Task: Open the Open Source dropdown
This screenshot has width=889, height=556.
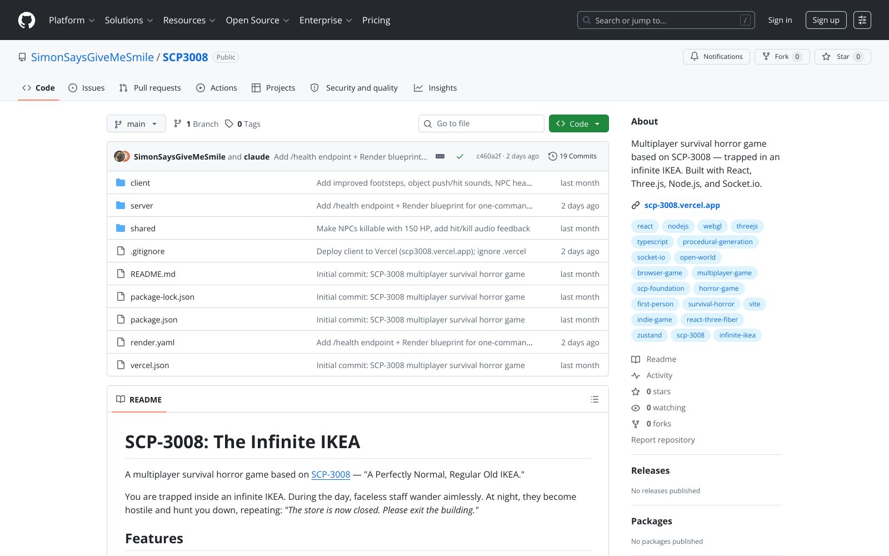Action: [x=258, y=20]
